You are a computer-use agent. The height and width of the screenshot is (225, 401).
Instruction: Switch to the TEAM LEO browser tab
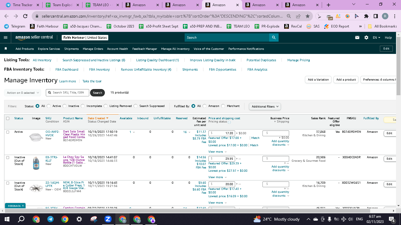click(102, 5)
